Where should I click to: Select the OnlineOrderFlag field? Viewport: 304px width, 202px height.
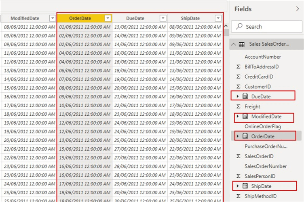[x=263, y=127]
